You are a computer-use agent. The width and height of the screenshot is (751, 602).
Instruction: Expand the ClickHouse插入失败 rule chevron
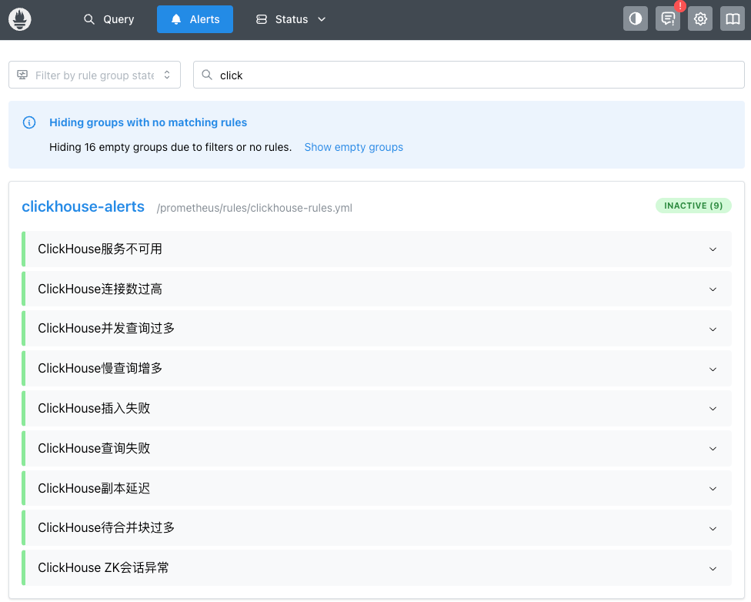(713, 409)
